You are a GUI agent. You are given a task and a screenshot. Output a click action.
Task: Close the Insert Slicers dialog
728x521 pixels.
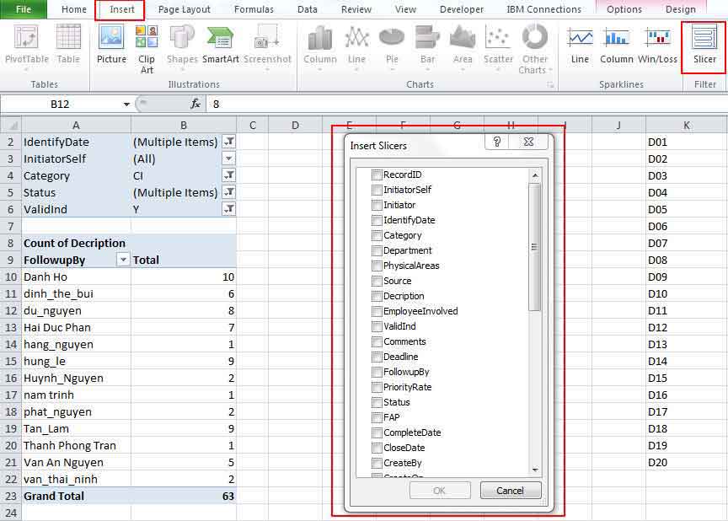528,142
